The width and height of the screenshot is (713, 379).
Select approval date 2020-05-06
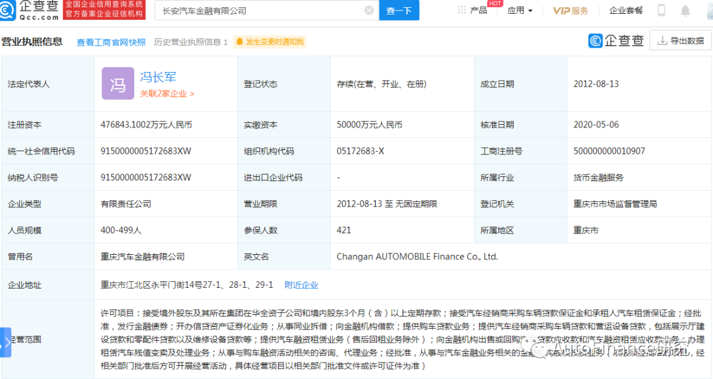tap(595, 125)
